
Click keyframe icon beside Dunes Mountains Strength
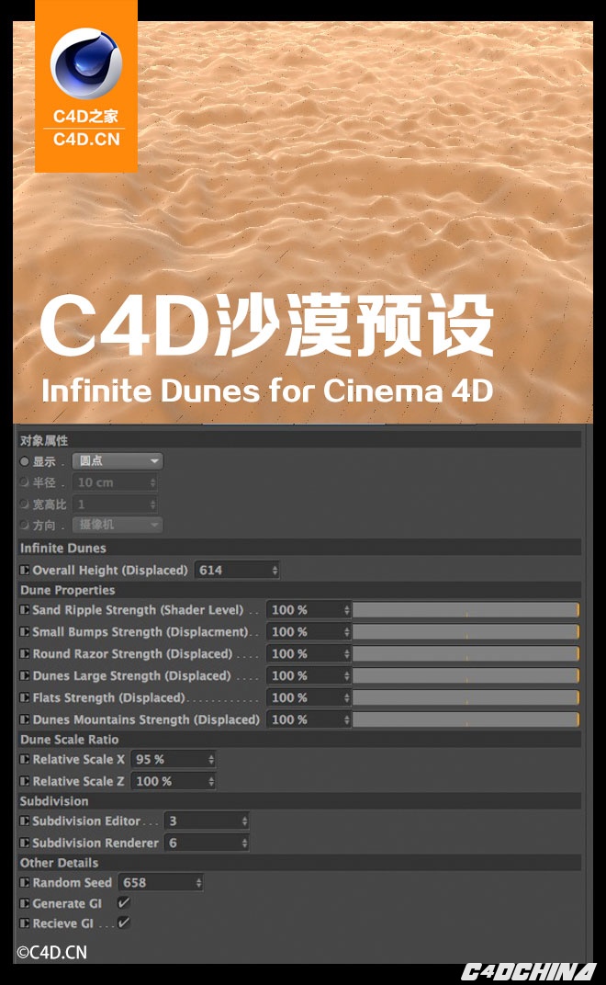click(x=25, y=719)
